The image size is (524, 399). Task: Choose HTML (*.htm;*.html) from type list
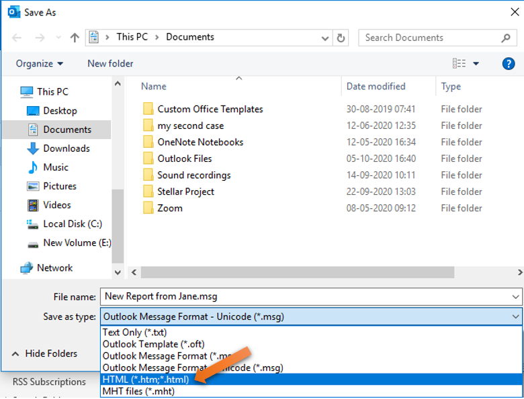146,380
